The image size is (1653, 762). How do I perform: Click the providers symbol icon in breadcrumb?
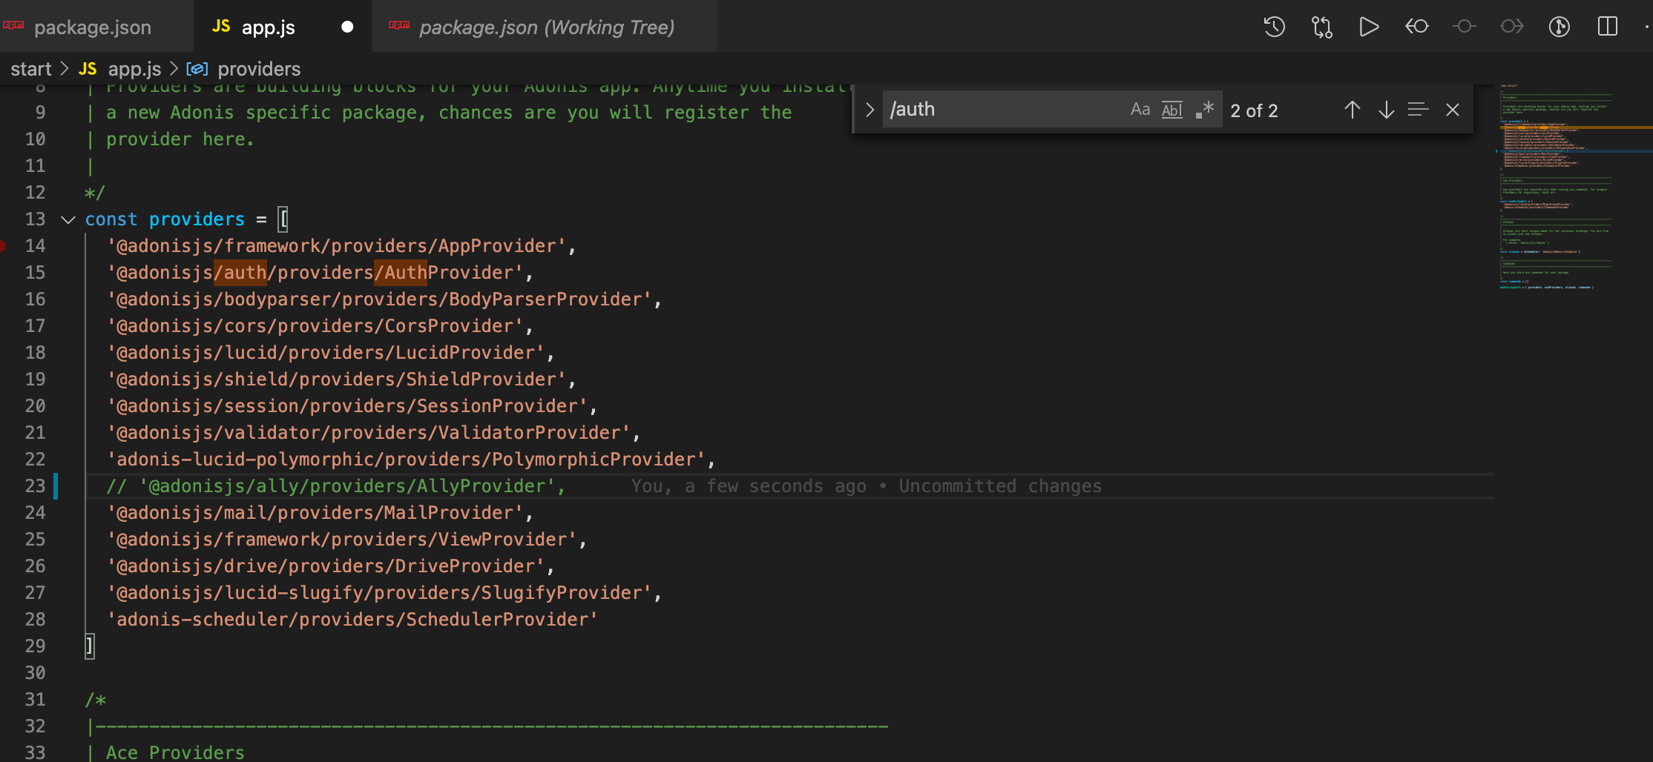197,69
